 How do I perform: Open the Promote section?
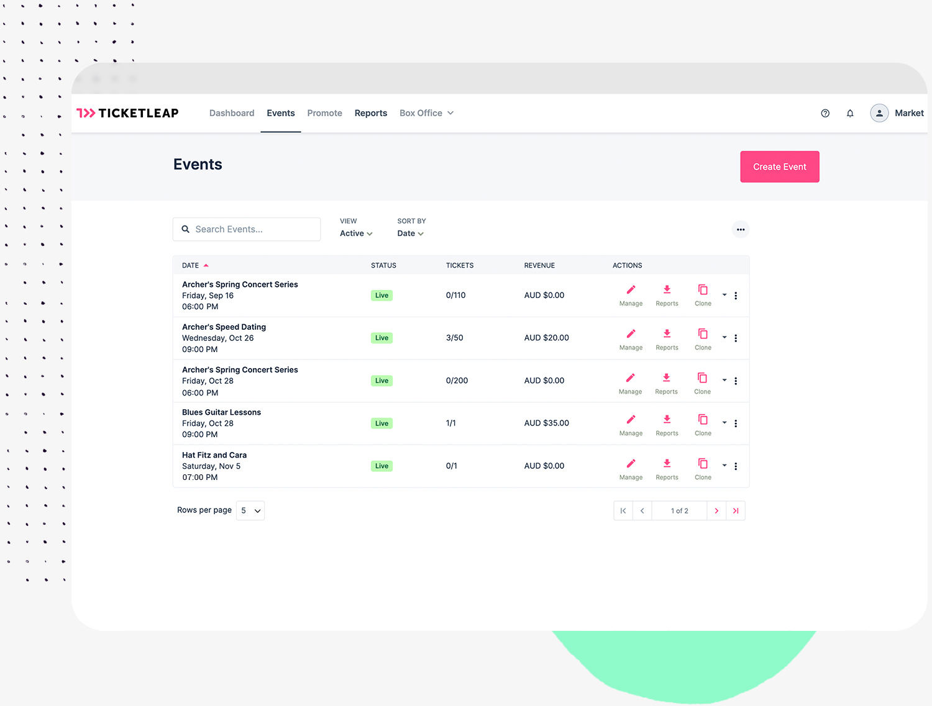tap(324, 113)
